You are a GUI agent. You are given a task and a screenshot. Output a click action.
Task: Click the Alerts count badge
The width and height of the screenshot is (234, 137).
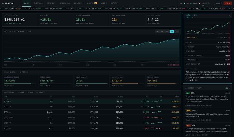(95, 3)
